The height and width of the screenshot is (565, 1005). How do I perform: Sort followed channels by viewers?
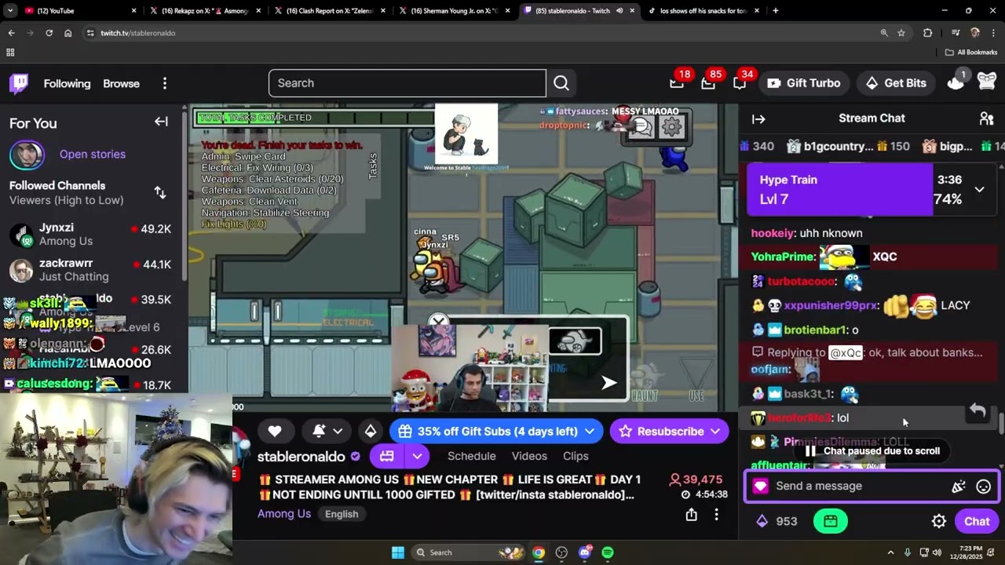[x=160, y=192]
